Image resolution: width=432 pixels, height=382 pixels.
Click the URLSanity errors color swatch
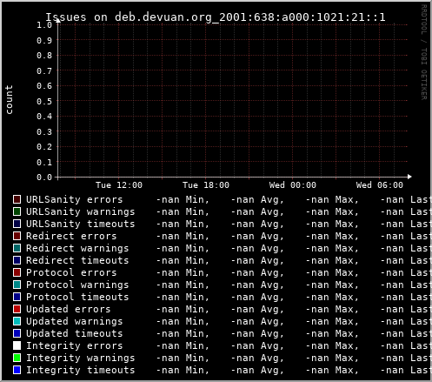[17, 199]
